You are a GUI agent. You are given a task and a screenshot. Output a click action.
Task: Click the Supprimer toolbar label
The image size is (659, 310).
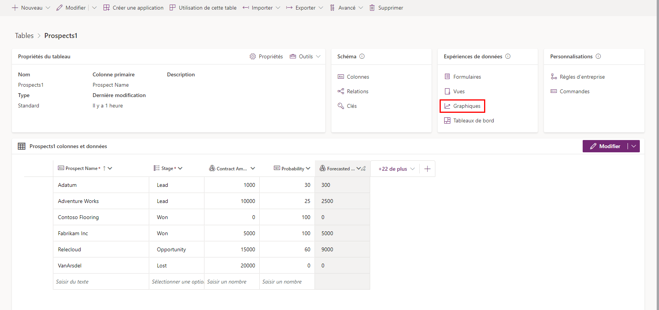(x=390, y=8)
